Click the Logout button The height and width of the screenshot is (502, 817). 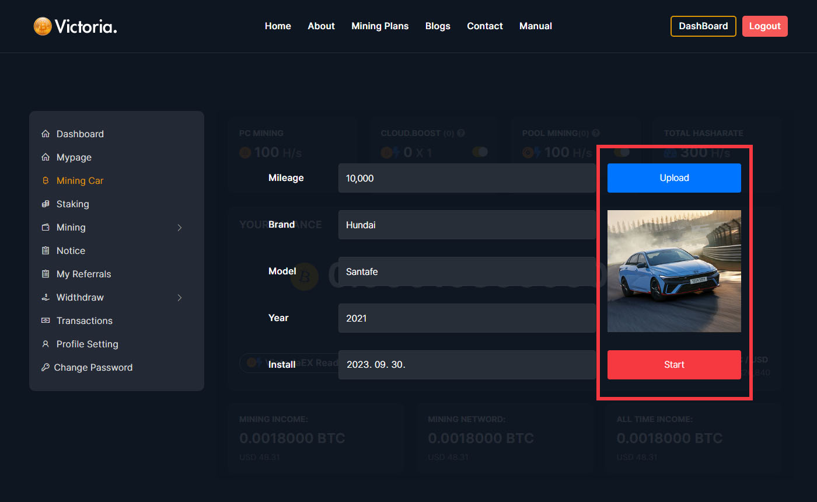tap(764, 26)
